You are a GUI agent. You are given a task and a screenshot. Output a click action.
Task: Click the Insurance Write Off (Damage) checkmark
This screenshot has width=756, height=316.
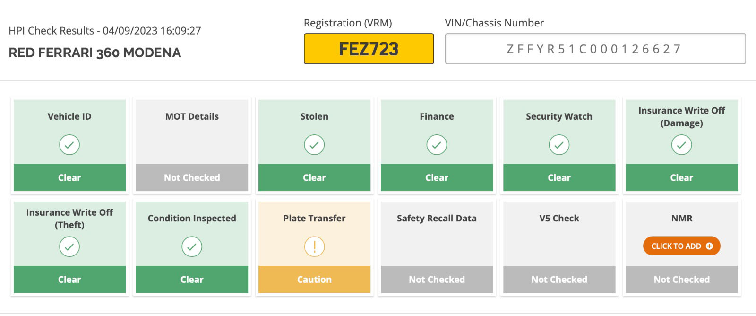[x=681, y=145]
